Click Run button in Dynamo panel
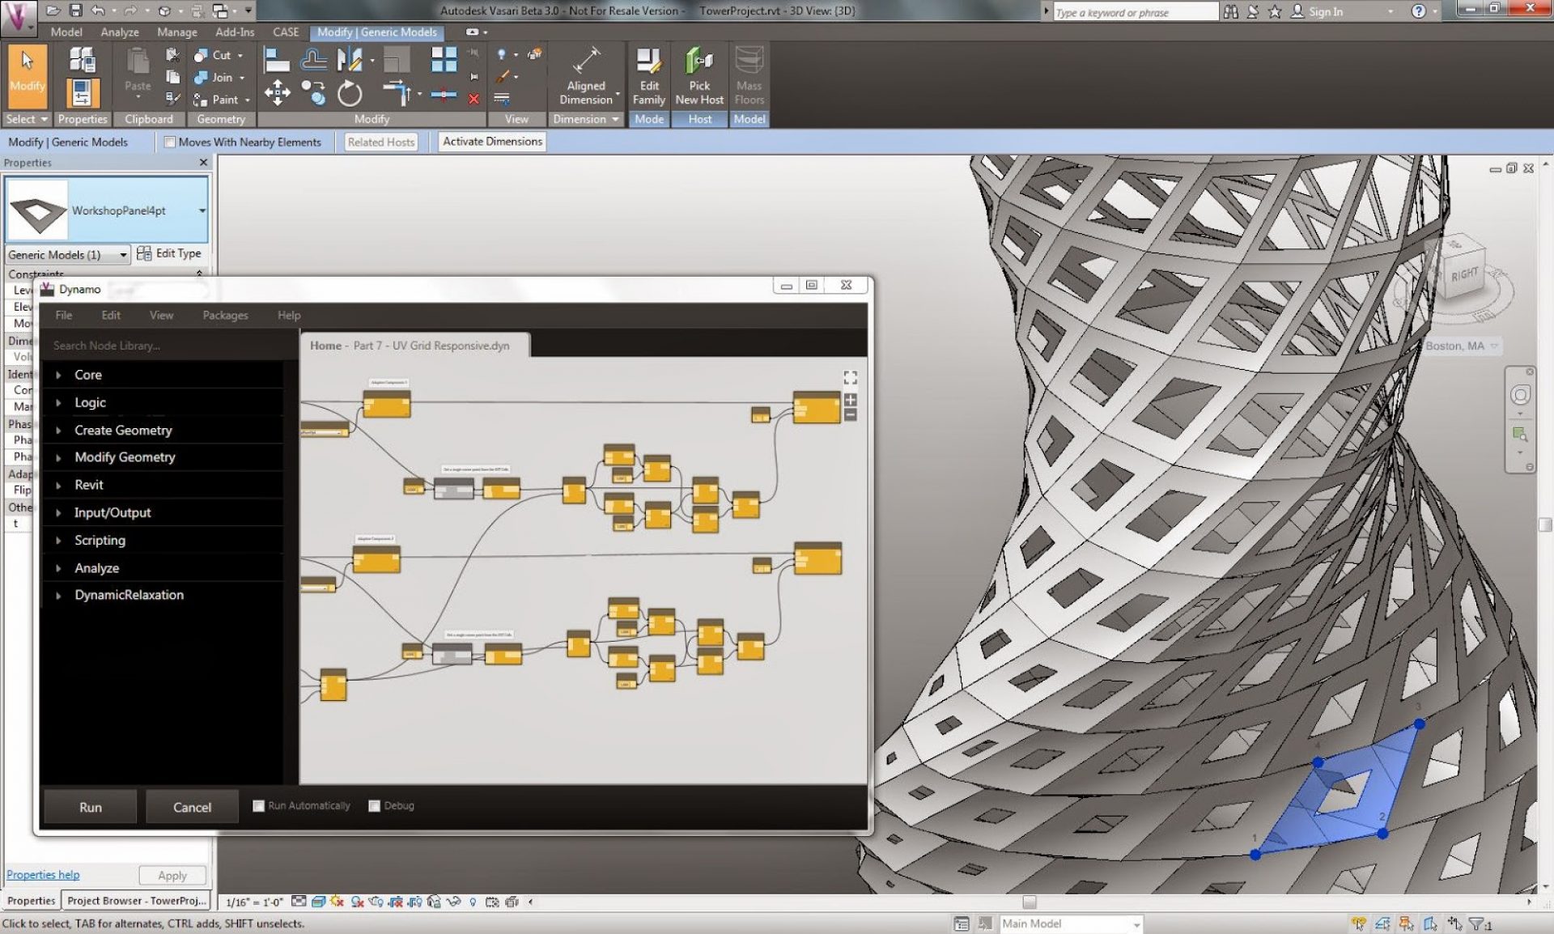The height and width of the screenshot is (934, 1554). [90, 806]
